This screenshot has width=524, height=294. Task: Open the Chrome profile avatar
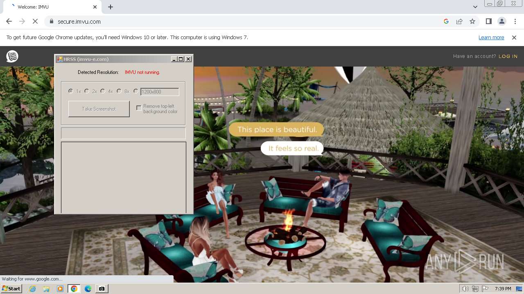[x=501, y=21]
